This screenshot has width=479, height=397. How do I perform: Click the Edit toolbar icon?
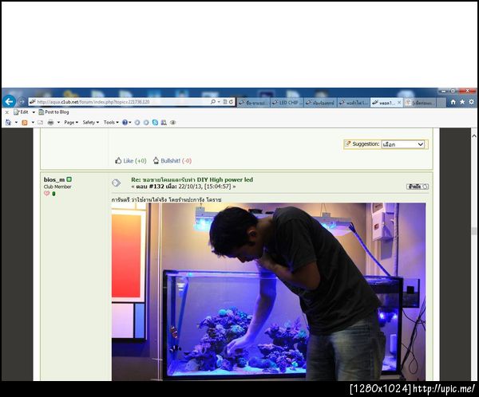pos(21,112)
